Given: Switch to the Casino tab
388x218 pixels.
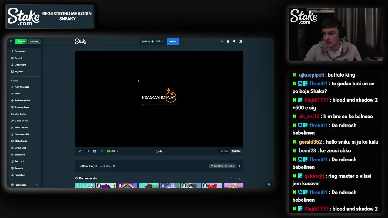Looking at the screenshot, I should click(x=21, y=41).
